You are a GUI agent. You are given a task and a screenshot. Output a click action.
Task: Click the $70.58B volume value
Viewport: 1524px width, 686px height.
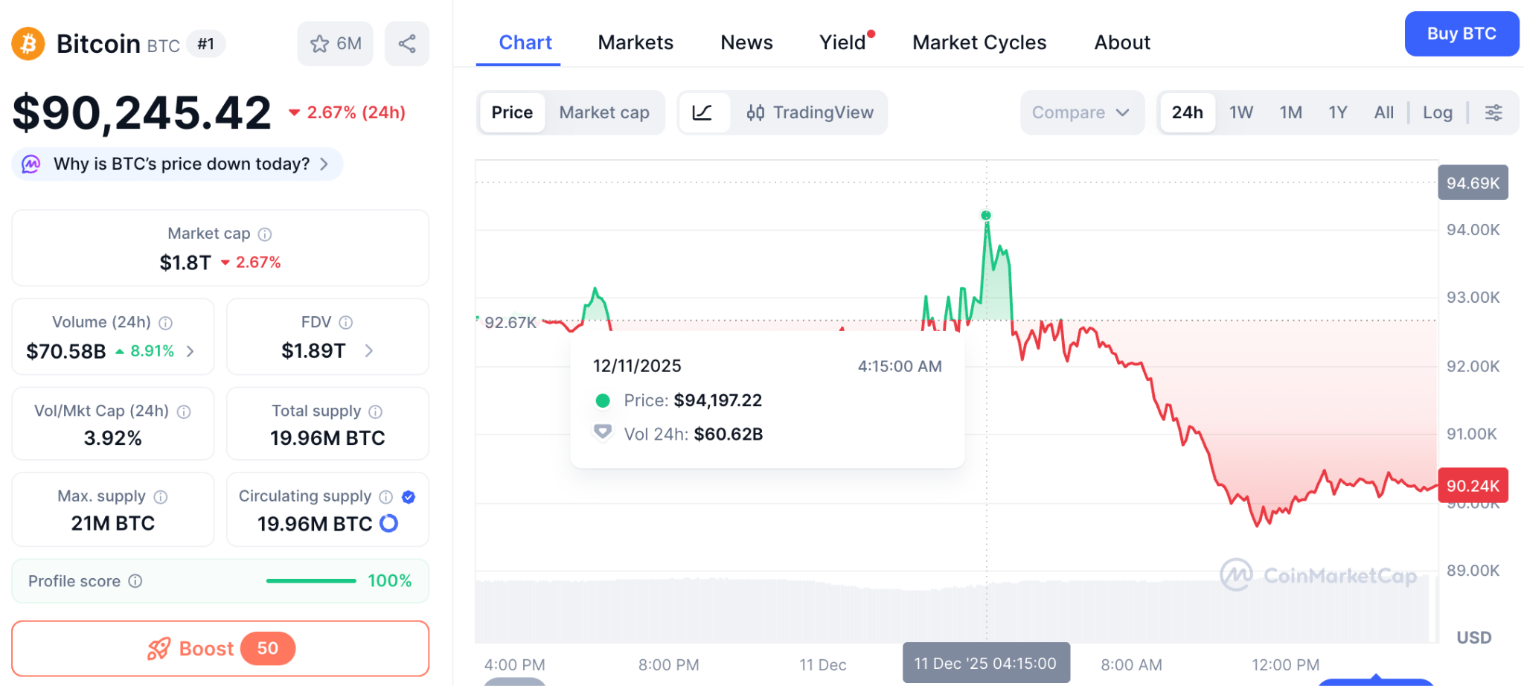click(66, 351)
